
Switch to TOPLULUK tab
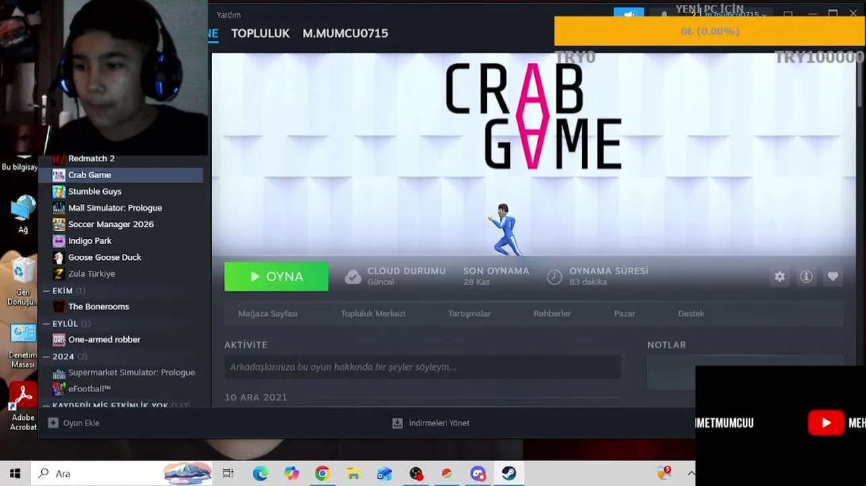260,33
